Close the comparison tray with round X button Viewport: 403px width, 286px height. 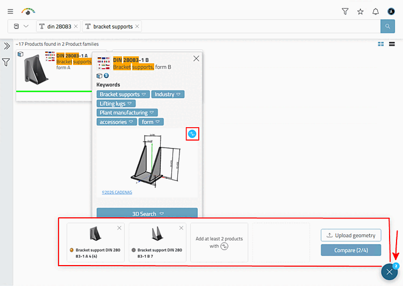(390, 272)
